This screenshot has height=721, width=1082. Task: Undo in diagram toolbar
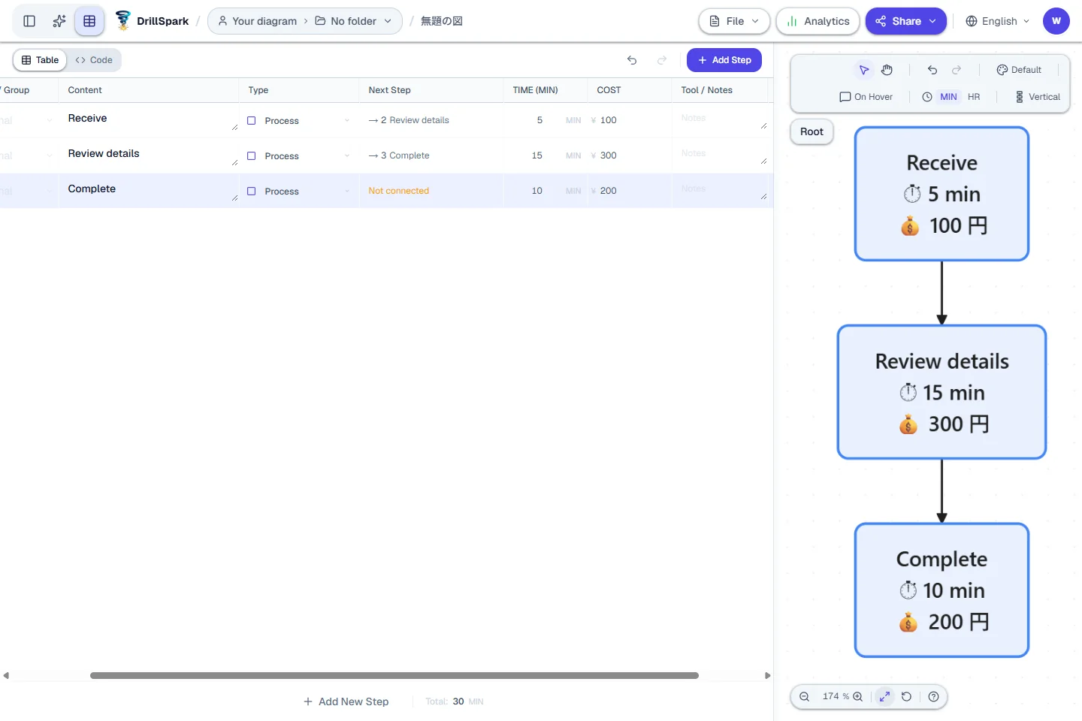click(932, 70)
